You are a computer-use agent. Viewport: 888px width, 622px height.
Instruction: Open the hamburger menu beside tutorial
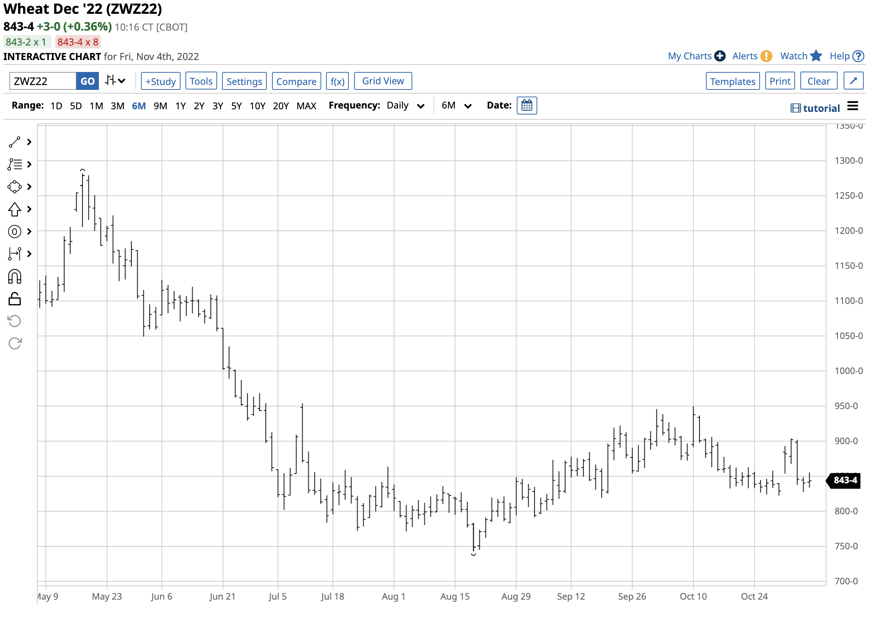[x=853, y=106]
